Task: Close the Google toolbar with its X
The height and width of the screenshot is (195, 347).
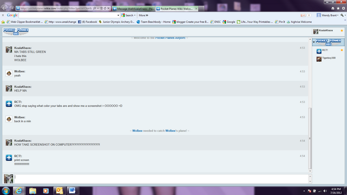Action: pos(3,15)
